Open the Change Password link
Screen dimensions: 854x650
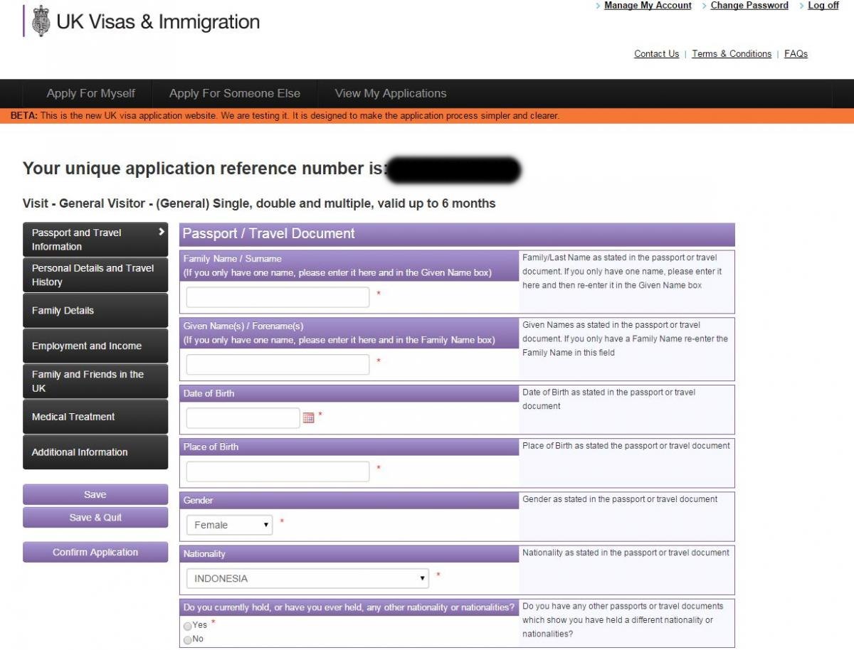(749, 6)
